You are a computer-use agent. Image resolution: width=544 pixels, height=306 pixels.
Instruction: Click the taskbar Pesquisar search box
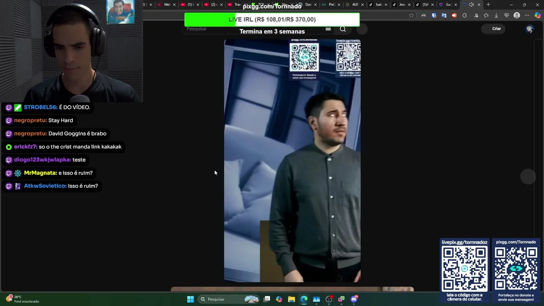pyautogui.click(x=229, y=299)
